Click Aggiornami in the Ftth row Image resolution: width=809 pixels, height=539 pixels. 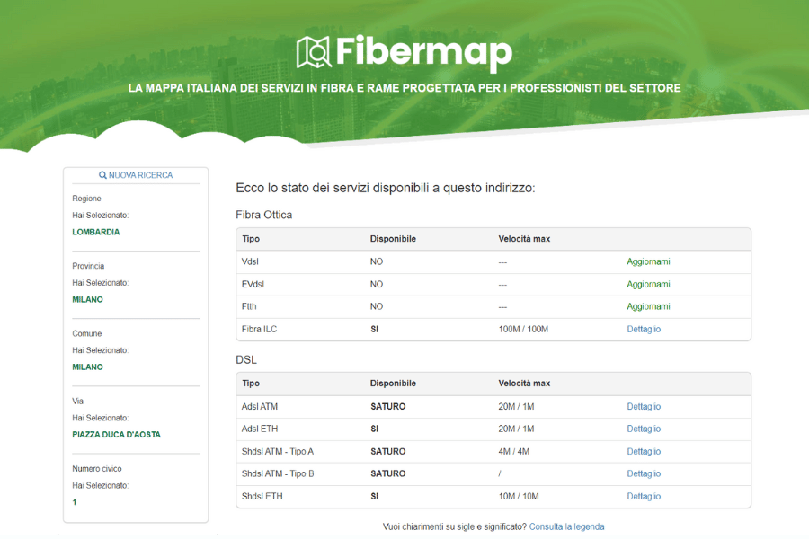pyautogui.click(x=648, y=306)
